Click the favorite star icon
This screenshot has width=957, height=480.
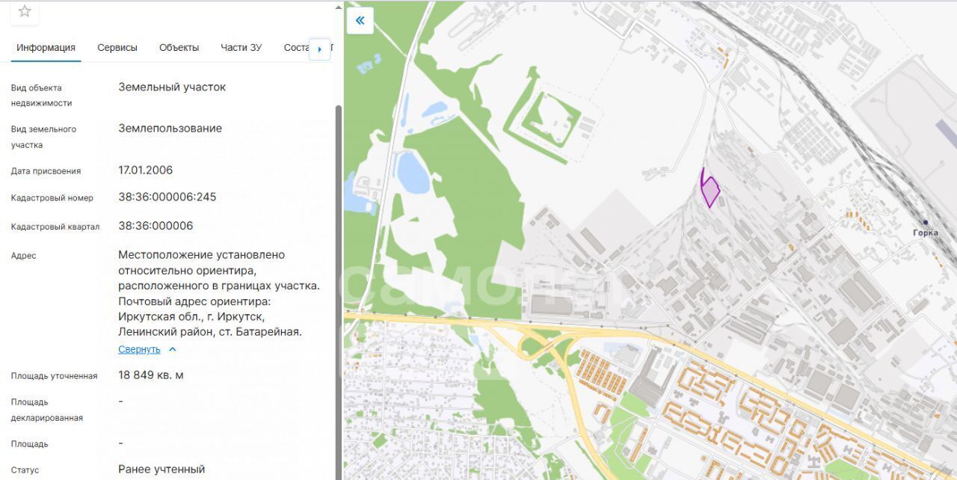coord(25,11)
